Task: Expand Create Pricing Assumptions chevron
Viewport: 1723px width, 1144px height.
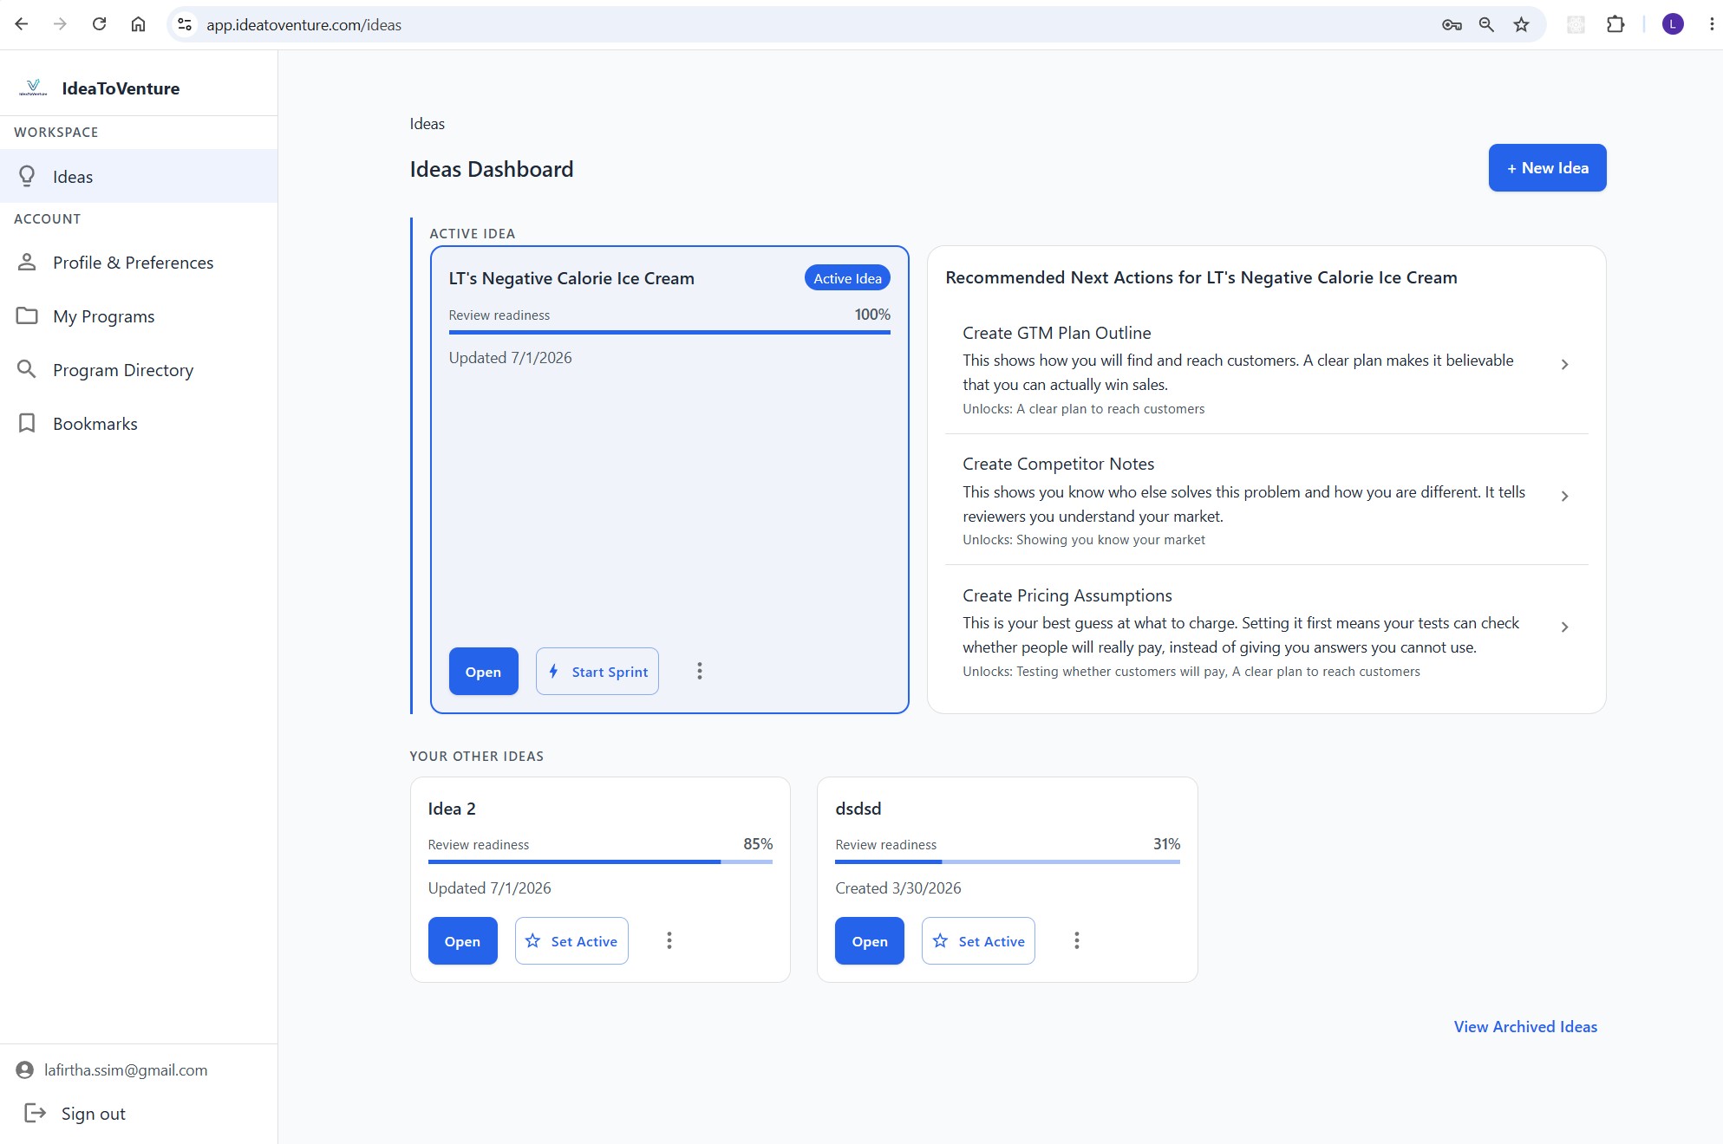Action: pyautogui.click(x=1564, y=627)
